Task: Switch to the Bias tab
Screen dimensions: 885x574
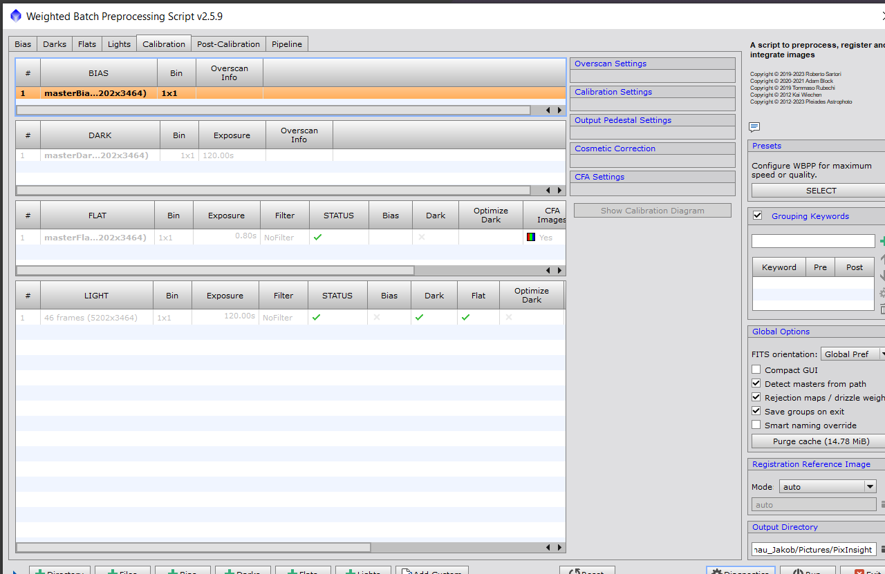Action: point(23,44)
